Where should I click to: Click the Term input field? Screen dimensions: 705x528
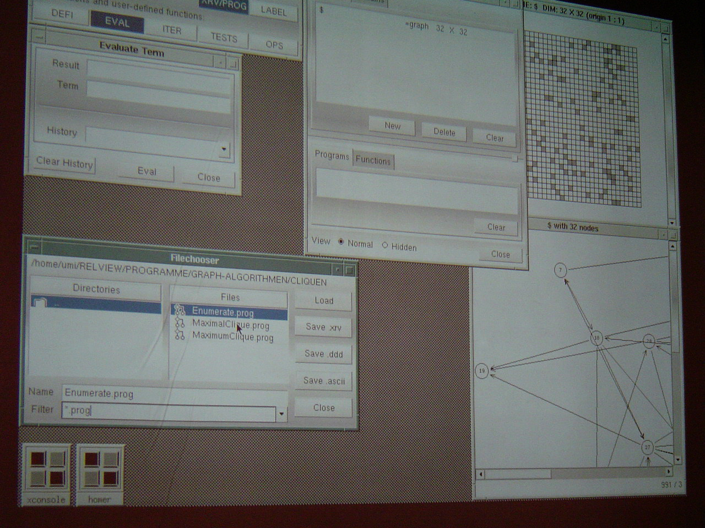click(x=158, y=89)
